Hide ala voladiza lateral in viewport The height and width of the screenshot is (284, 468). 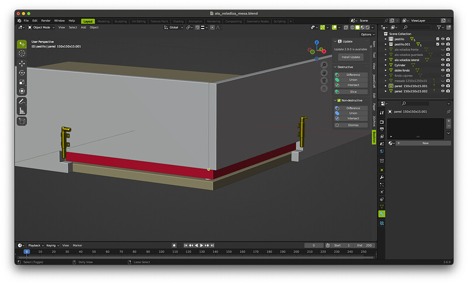point(443,60)
